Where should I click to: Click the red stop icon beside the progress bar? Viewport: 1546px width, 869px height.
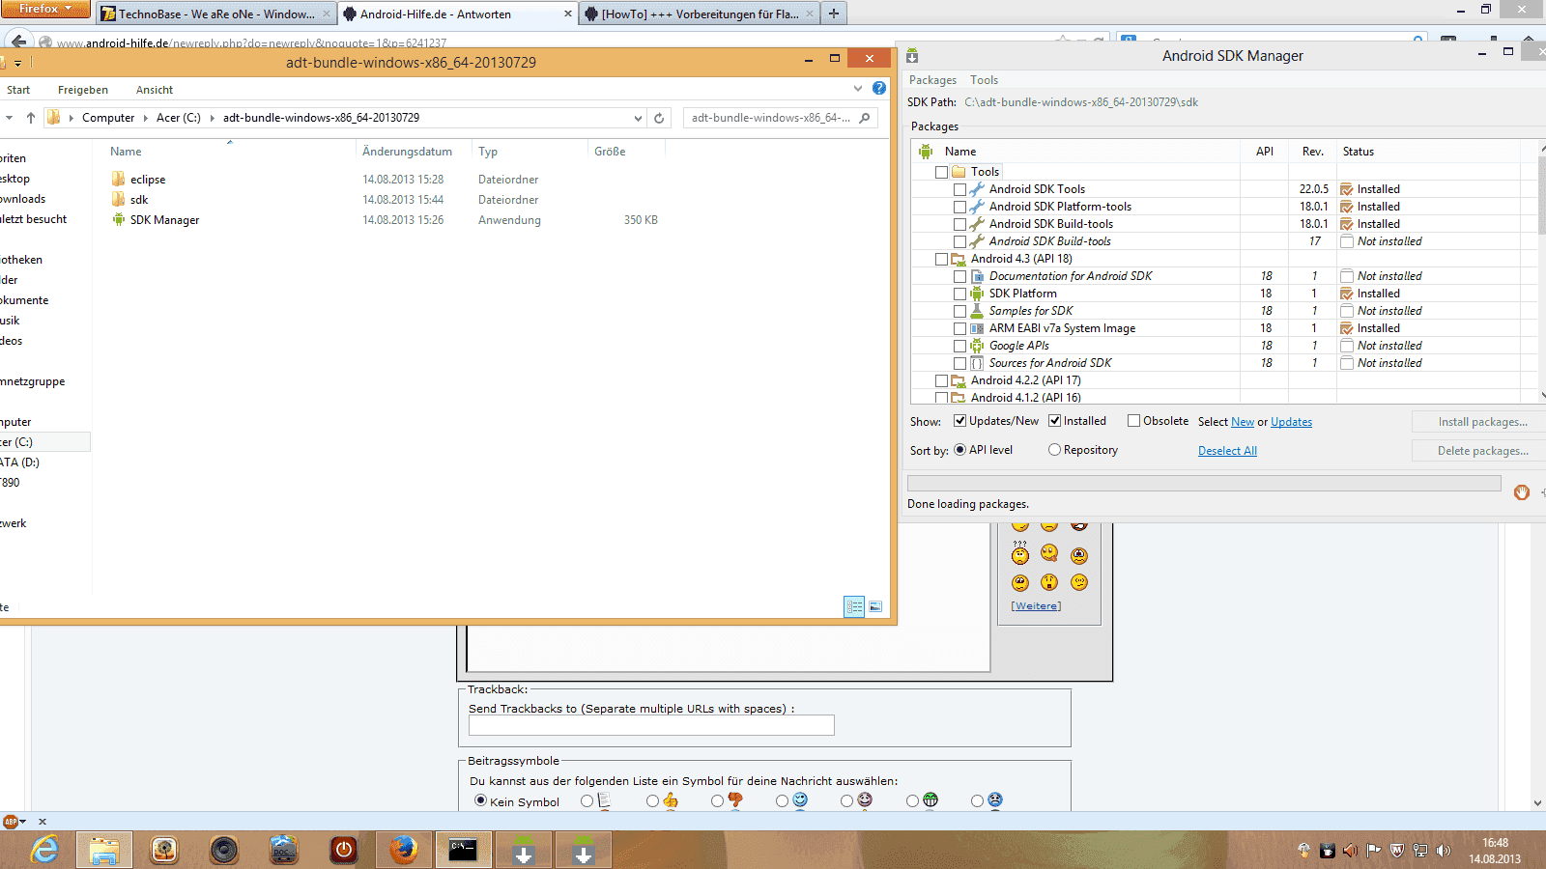tap(1522, 492)
